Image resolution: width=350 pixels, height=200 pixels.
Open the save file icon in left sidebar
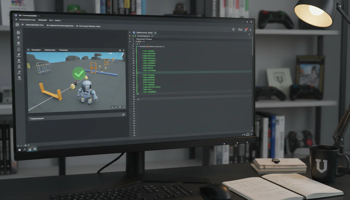click(x=19, y=33)
